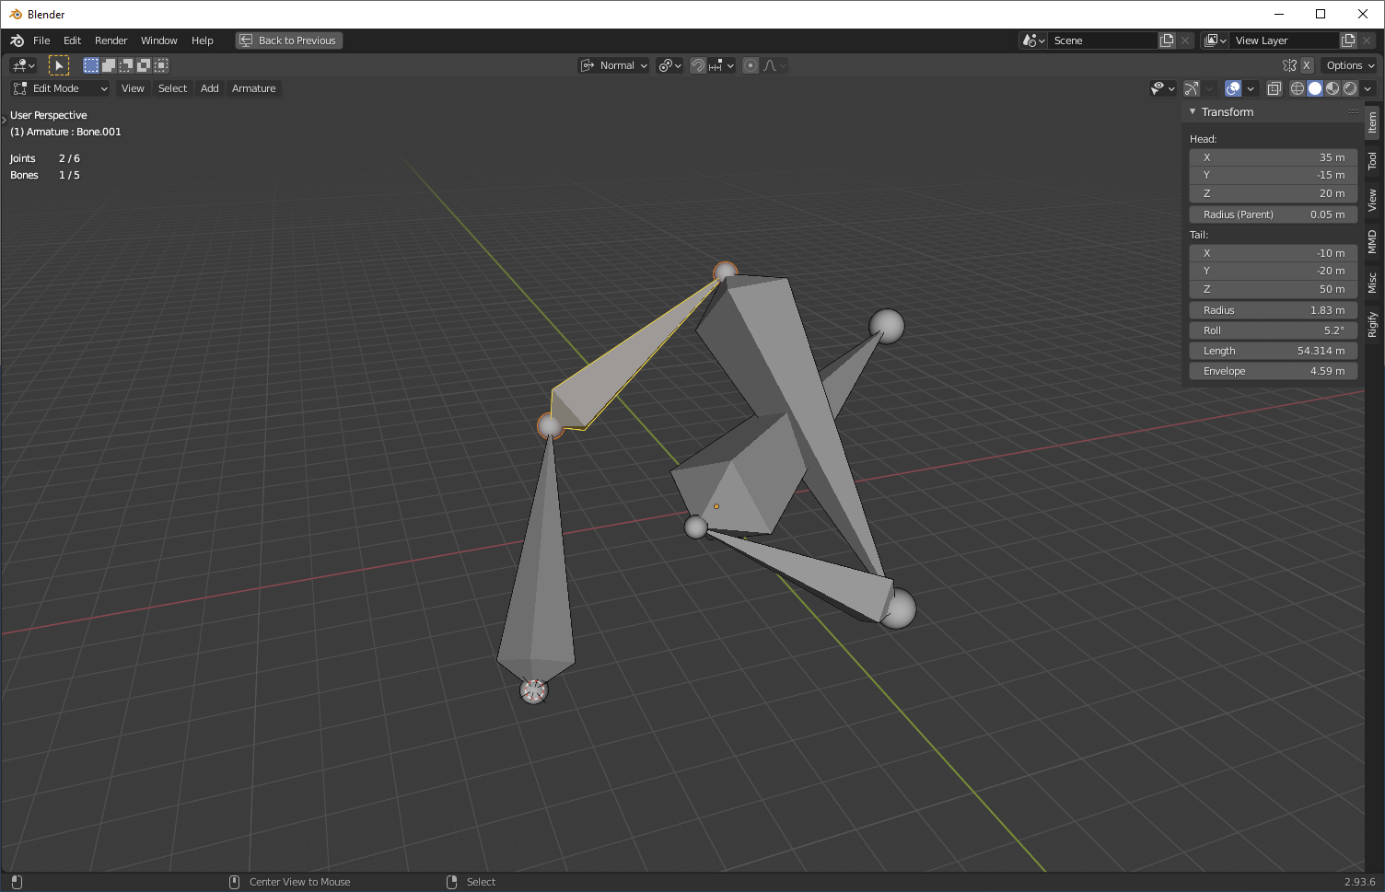Open Normal transform orientation dropdown

(613, 65)
